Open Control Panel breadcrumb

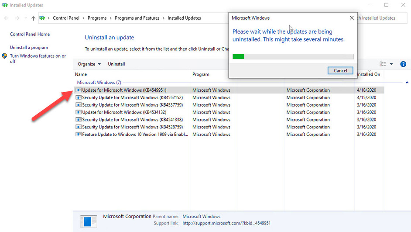pos(66,18)
